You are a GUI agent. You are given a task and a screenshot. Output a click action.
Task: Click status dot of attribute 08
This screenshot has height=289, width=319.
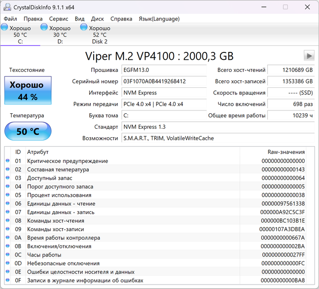coord(8,221)
